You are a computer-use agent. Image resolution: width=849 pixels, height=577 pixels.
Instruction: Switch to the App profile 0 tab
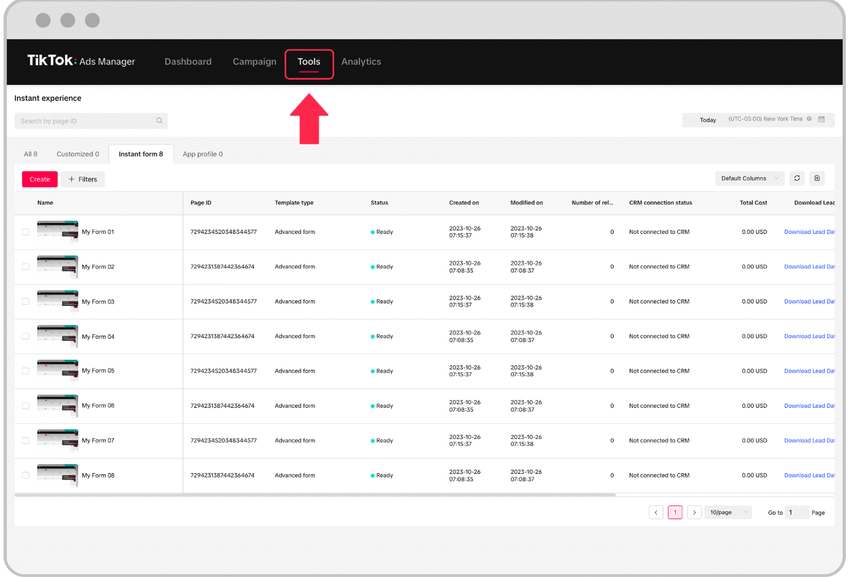click(x=203, y=154)
